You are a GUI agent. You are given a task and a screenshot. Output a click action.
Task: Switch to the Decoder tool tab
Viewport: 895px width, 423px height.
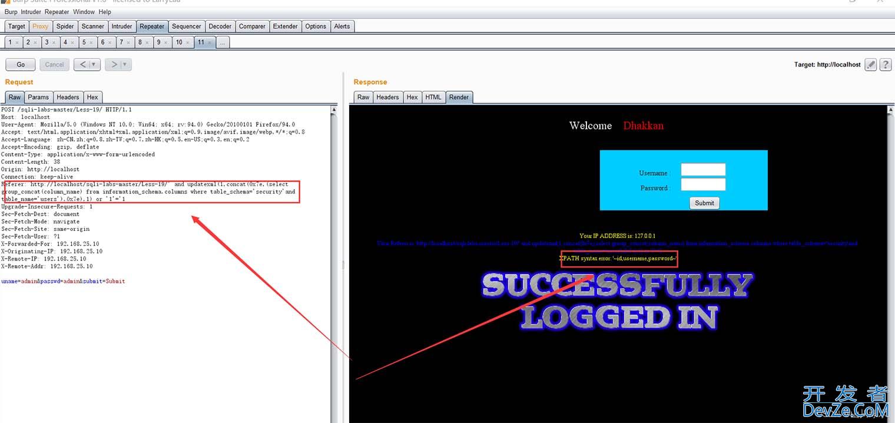pyautogui.click(x=220, y=26)
